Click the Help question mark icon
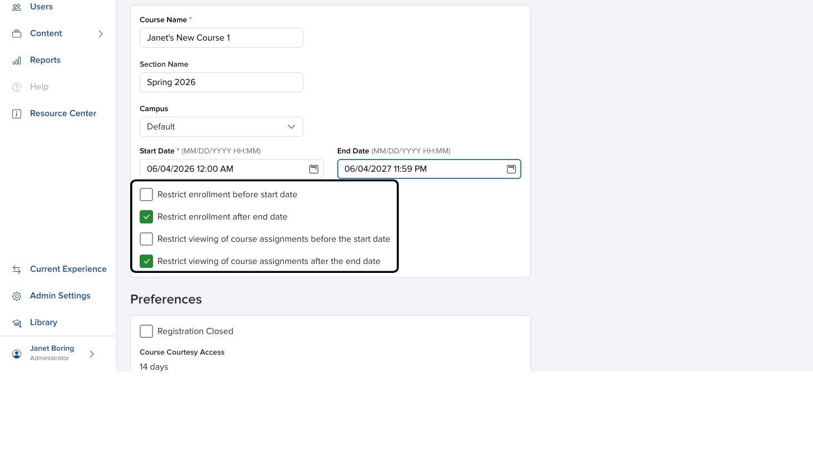 (x=17, y=87)
